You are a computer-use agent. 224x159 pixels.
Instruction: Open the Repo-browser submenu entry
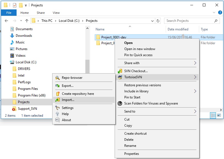click(84, 78)
